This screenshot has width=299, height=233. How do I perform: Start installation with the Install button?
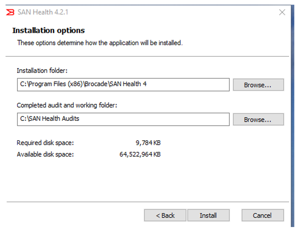(x=209, y=215)
